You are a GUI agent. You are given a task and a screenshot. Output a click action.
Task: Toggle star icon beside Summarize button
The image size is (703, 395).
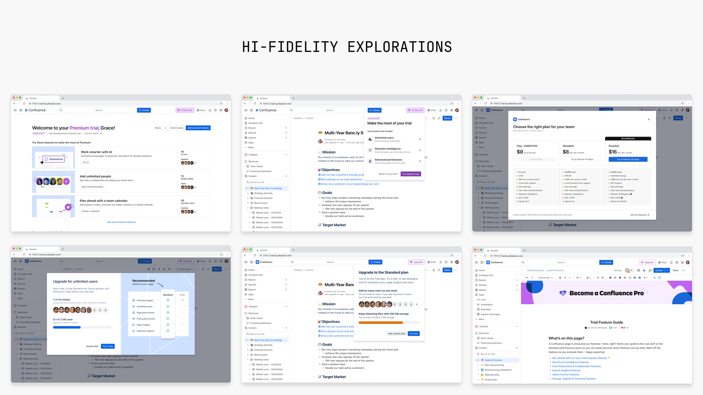pos(164,269)
